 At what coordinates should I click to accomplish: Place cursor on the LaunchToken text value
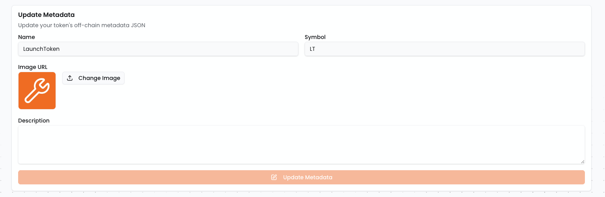(41, 49)
